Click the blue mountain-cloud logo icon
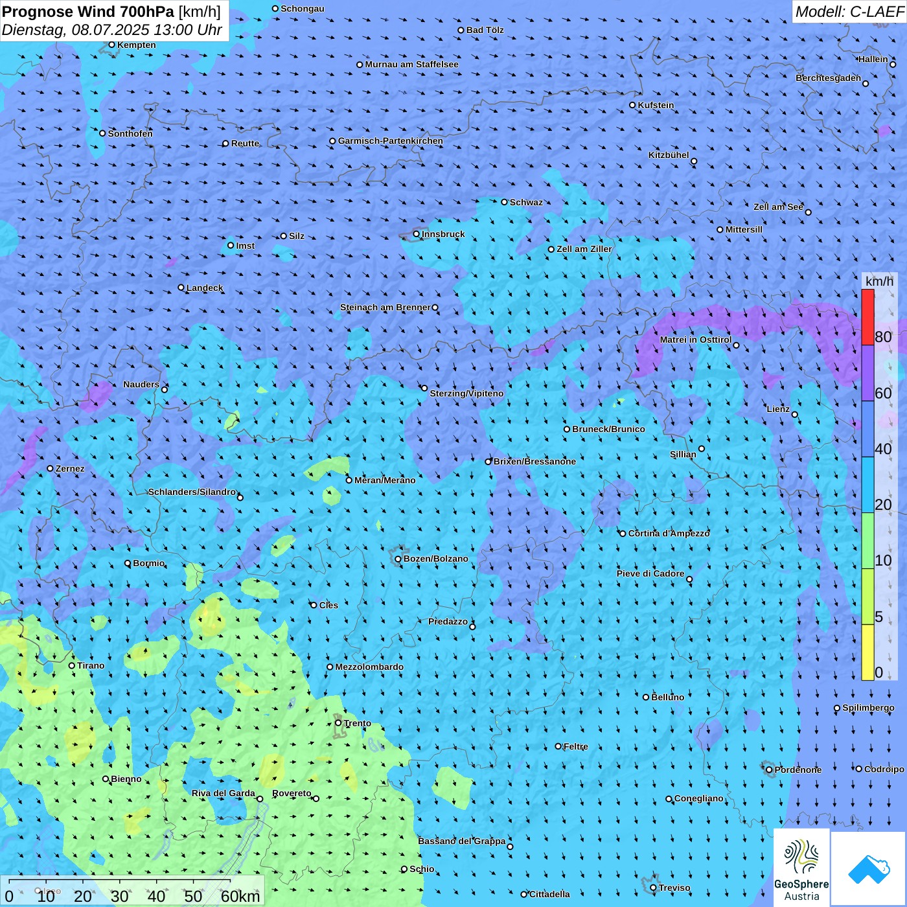The image size is (907, 907). [869, 869]
